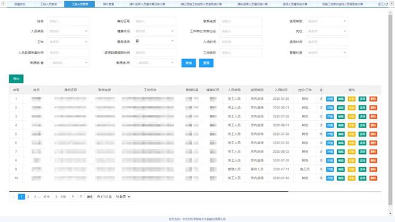The width and height of the screenshot is (395, 222).
Task: Click the yellow action button in row 7
Action: coord(351,151)
